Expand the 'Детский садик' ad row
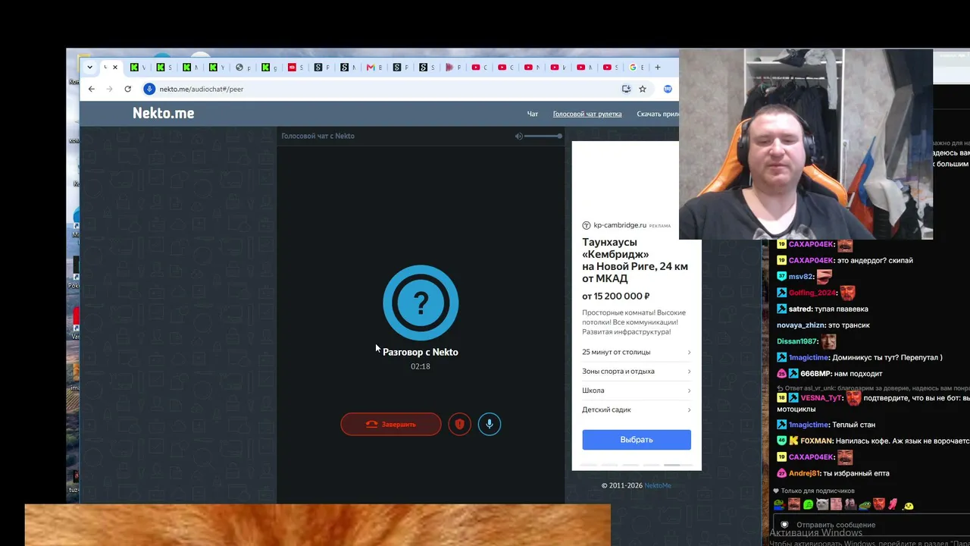Viewport: 970px width, 546px height. point(637,409)
